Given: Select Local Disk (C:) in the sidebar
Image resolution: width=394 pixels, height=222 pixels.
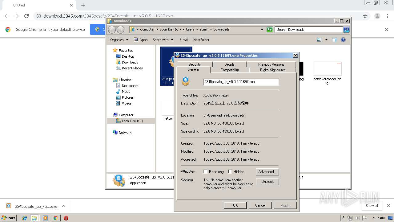Looking at the screenshot, I should click(x=131, y=121).
